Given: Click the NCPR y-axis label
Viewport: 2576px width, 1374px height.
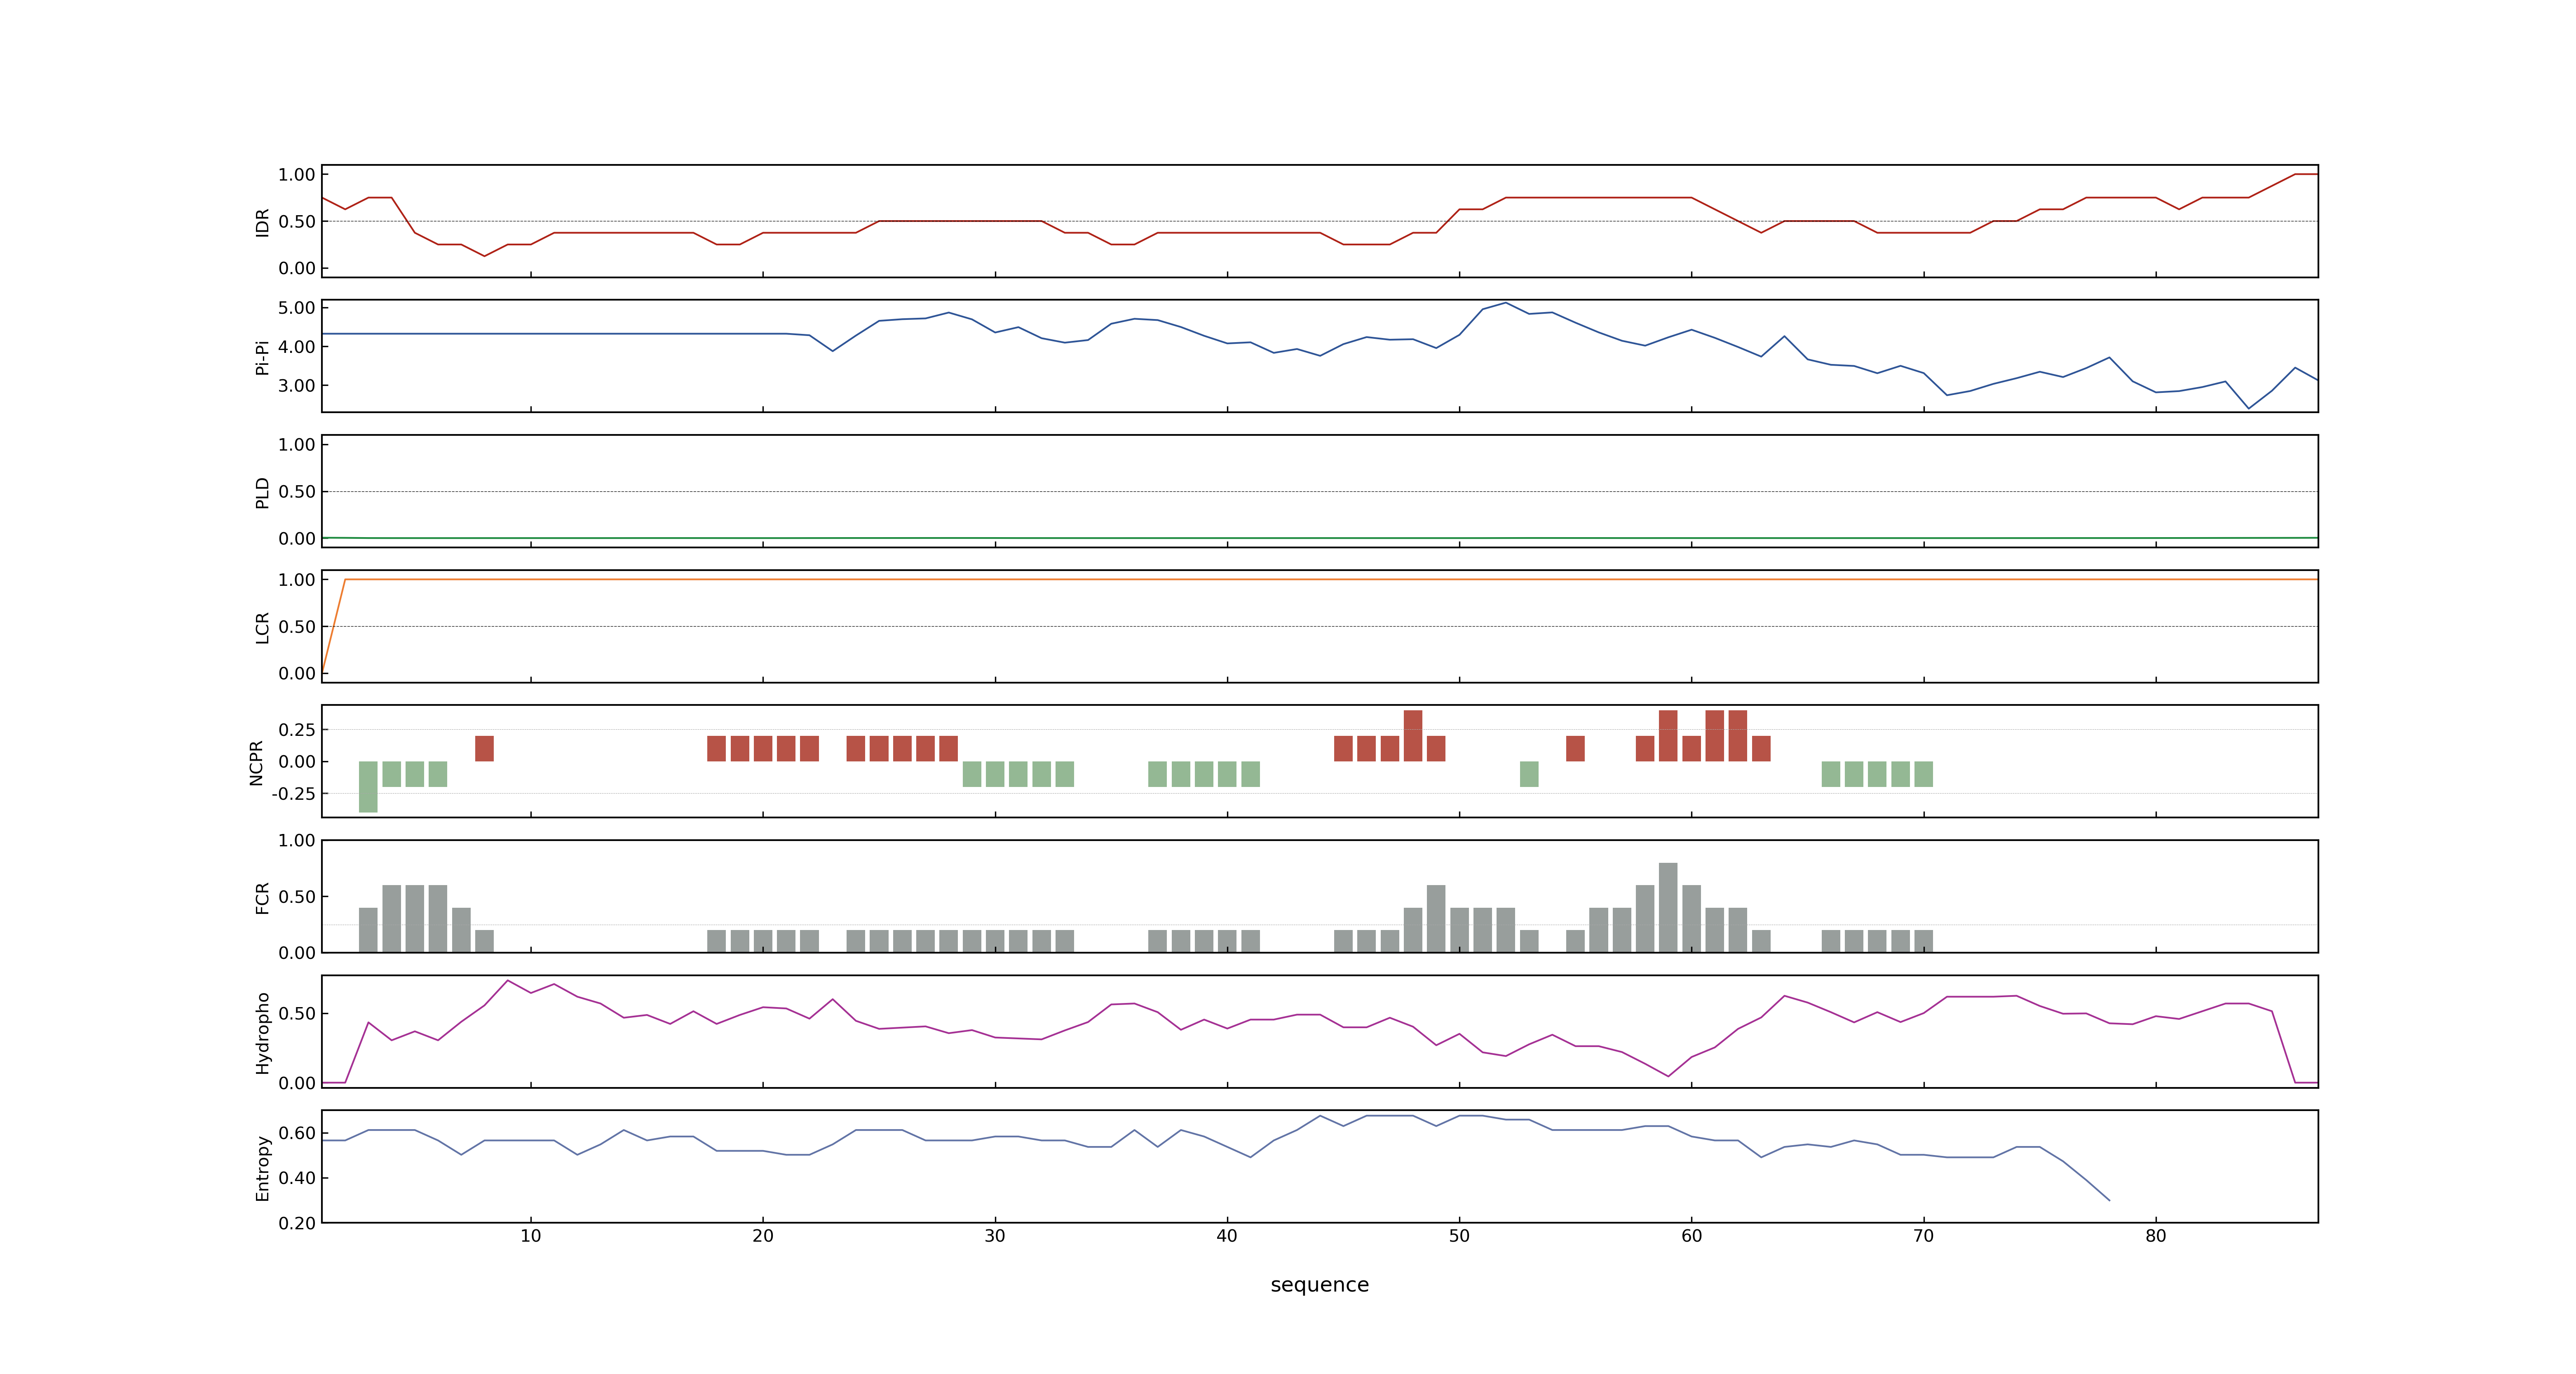Looking at the screenshot, I should [x=256, y=763].
